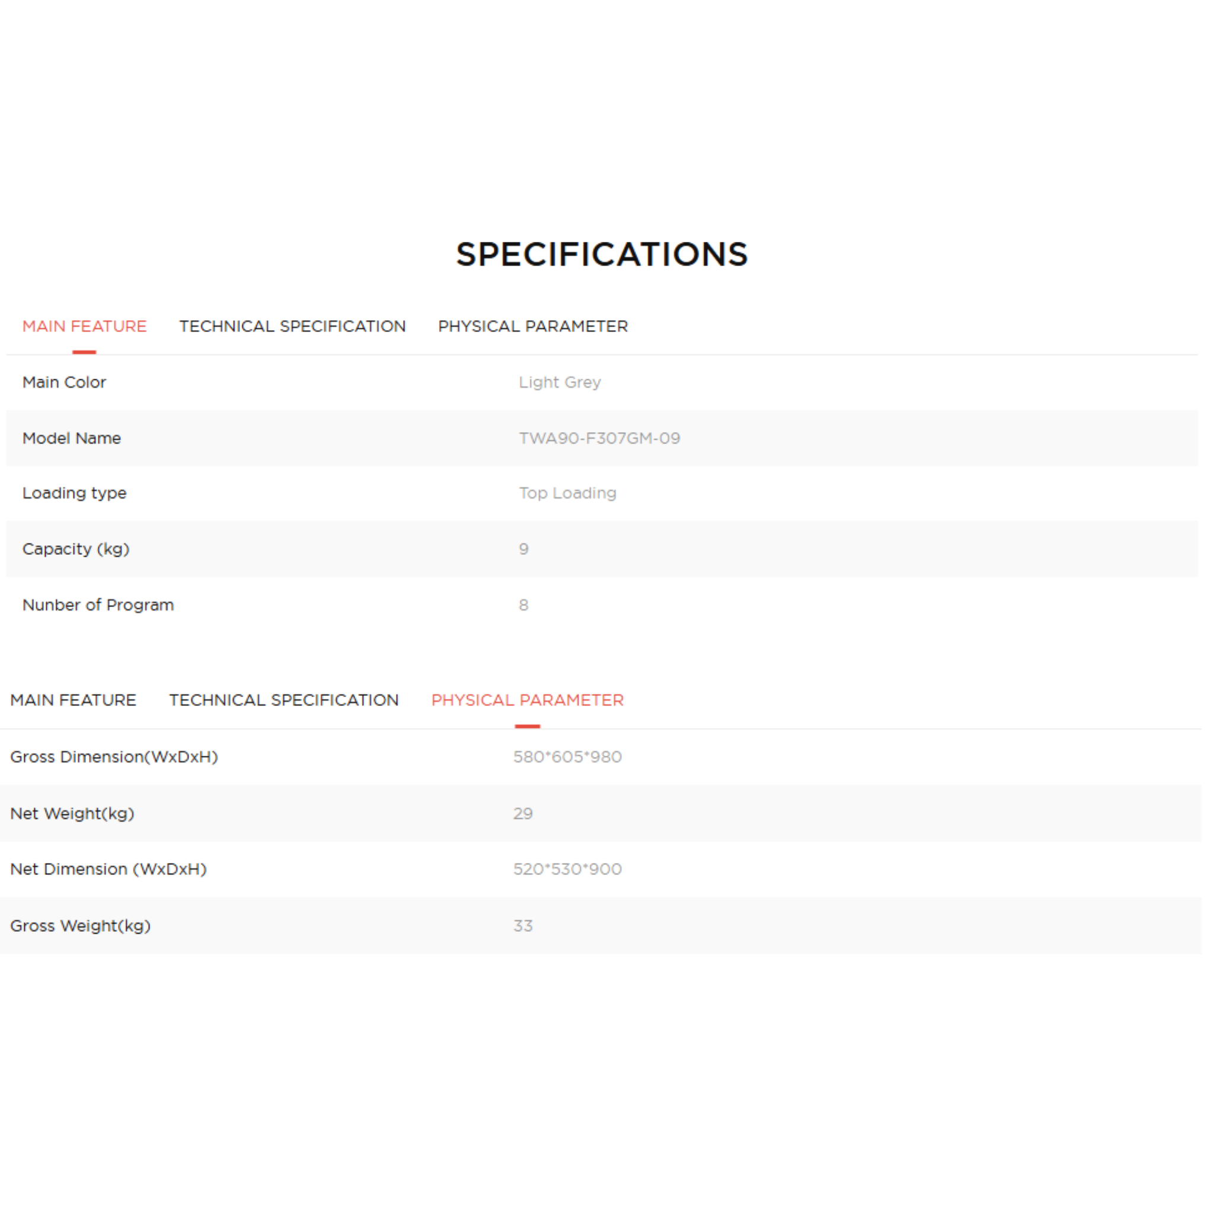Open TECHNICAL SPECIFICATION tab above Gross Dimension row
Screen dimensions: 1214x1214
pyautogui.click(x=283, y=700)
